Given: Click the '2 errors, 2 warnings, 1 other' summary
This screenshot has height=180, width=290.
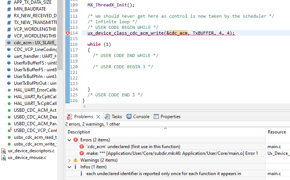Looking at the screenshot, I should click(x=92, y=124).
